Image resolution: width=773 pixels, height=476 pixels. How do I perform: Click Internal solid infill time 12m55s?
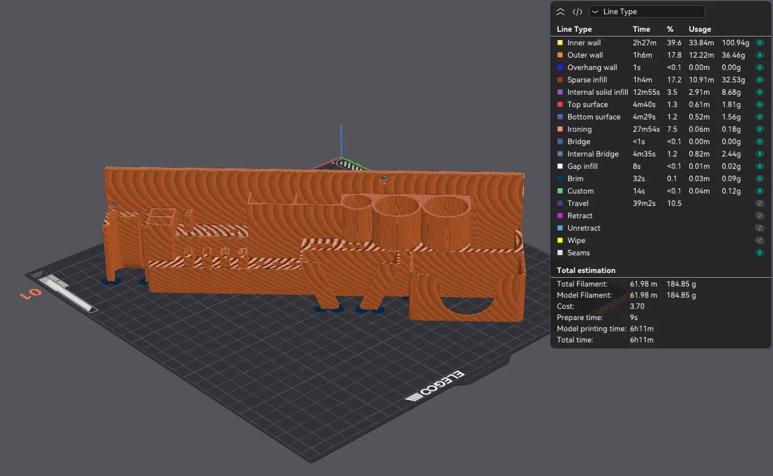pos(646,92)
